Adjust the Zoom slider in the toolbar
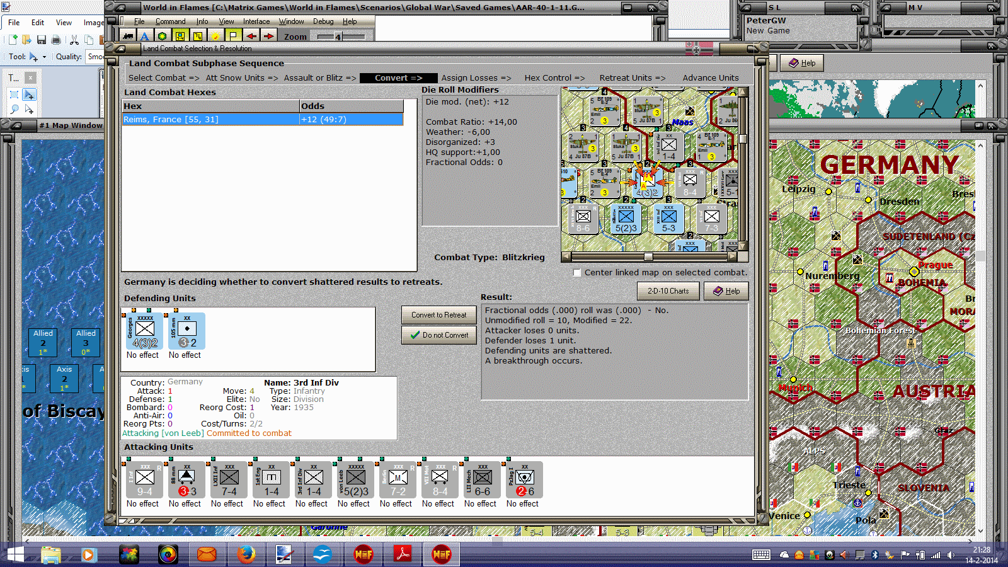Viewport: 1008px width, 567px height. 341,37
